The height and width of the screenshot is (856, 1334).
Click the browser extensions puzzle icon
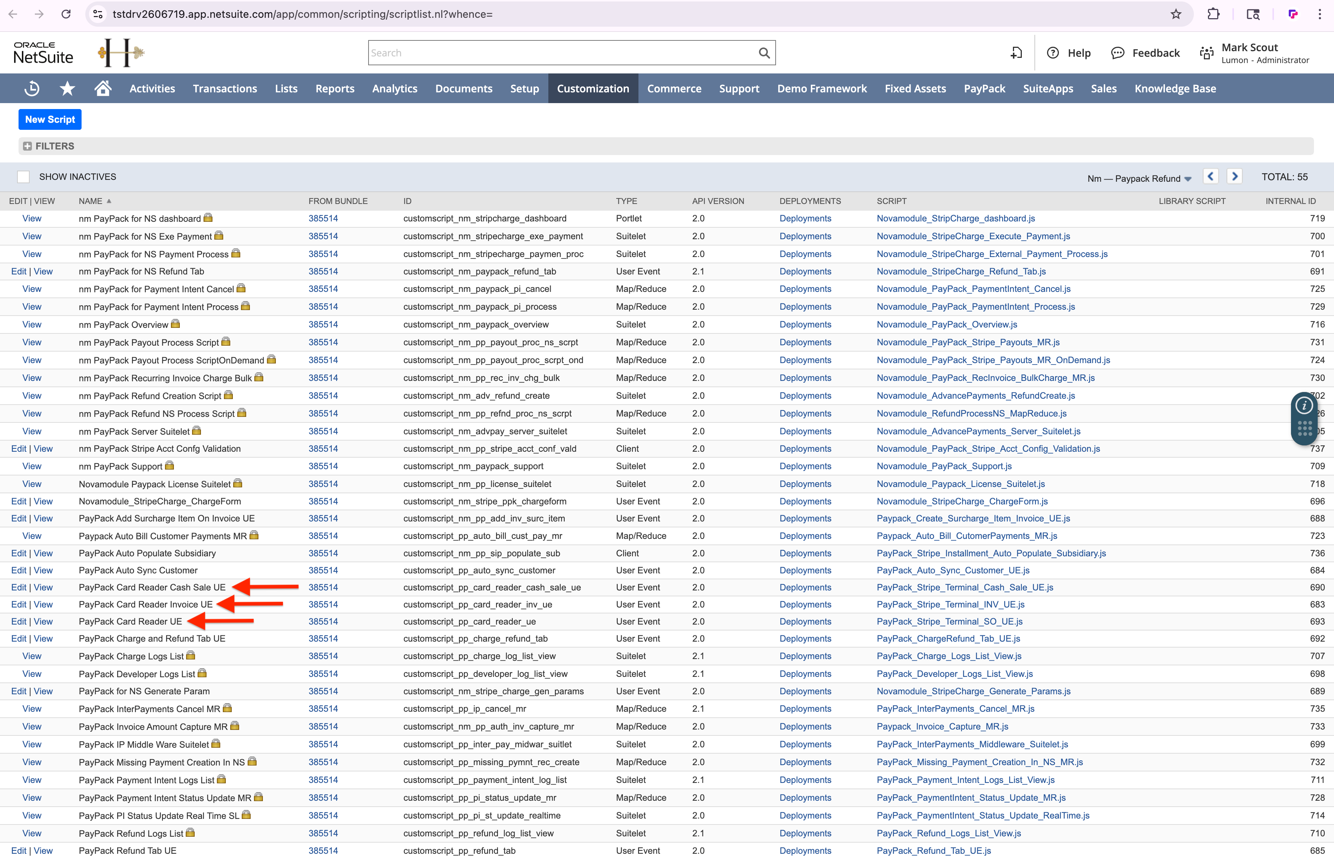(x=1214, y=14)
